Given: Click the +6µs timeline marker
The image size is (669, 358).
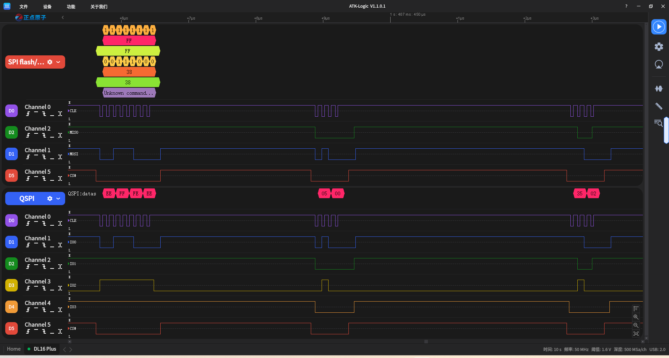Looking at the screenshot, I should tap(124, 18).
